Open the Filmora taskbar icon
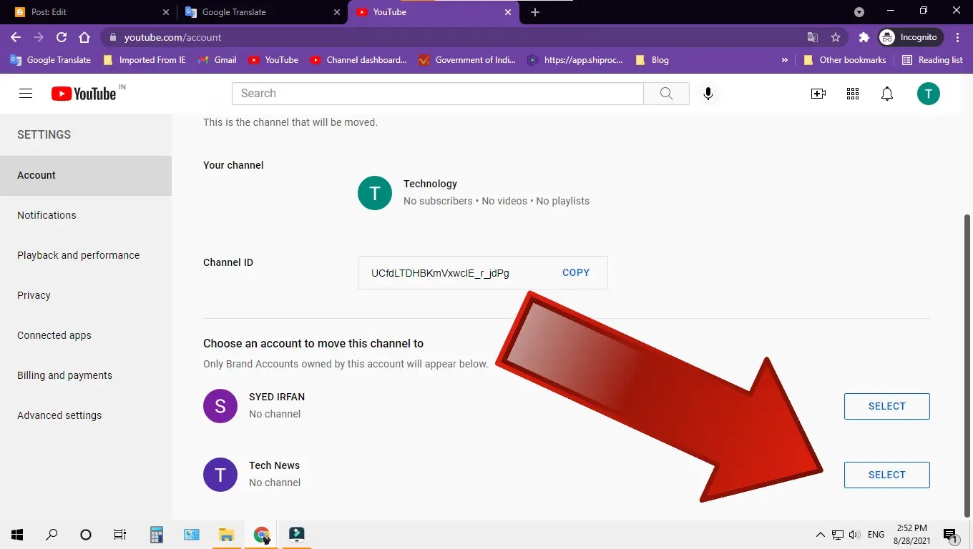Viewport: 973px width, 549px height. pos(297,535)
